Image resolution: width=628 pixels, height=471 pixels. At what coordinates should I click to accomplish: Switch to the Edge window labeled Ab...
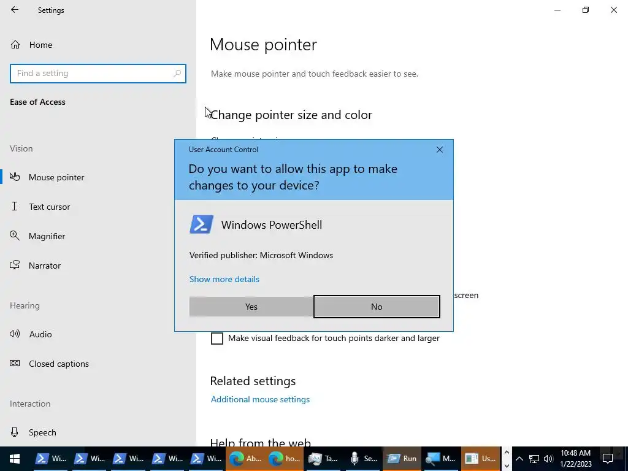coord(245,459)
